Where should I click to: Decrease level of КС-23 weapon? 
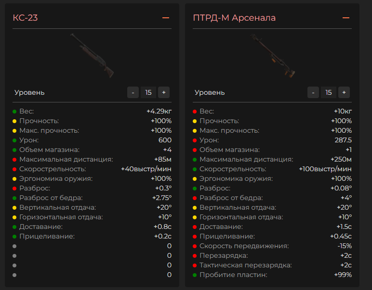(x=133, y=92)
